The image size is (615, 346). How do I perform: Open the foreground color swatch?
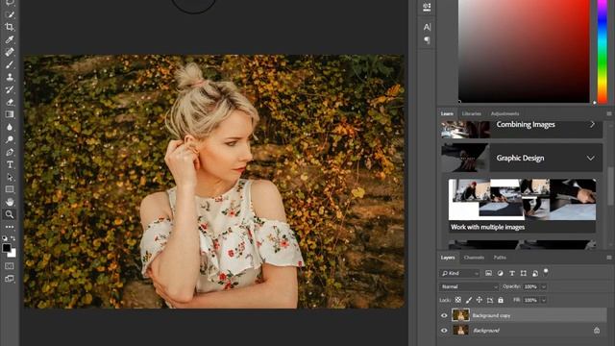click(7, 248)
